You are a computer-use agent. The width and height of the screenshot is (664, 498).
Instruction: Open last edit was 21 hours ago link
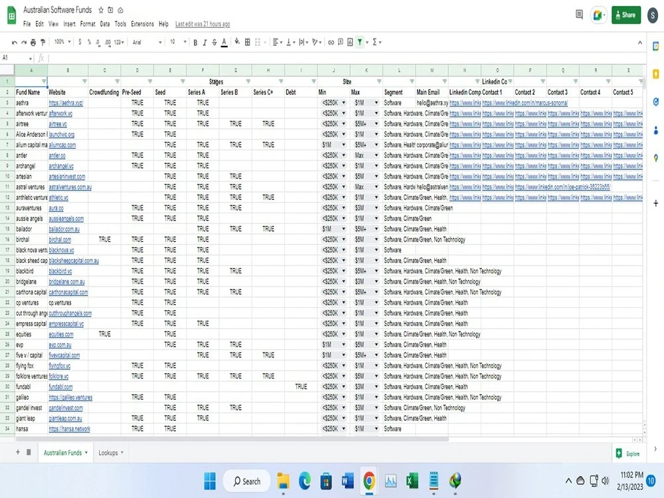pos(203,24)
